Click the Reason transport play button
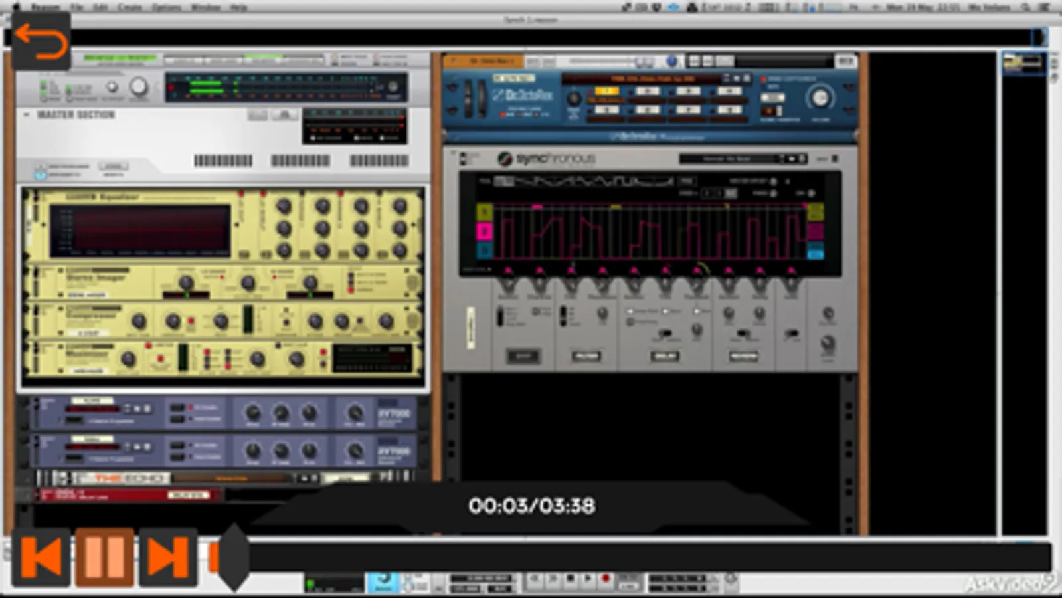Screen dimensions: 1062x598 [x=588, y=579]
